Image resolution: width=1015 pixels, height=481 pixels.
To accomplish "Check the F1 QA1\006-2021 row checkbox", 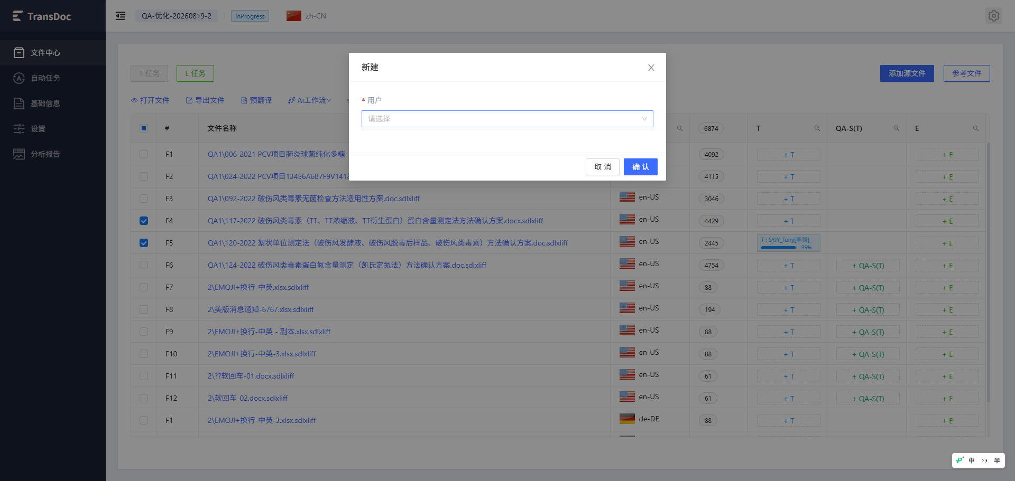I will pyautogui.click(x=144, y=154).
